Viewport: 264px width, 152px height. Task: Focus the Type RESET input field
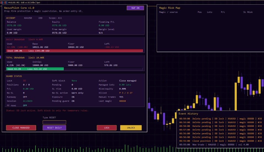click(x=54, y=122)
